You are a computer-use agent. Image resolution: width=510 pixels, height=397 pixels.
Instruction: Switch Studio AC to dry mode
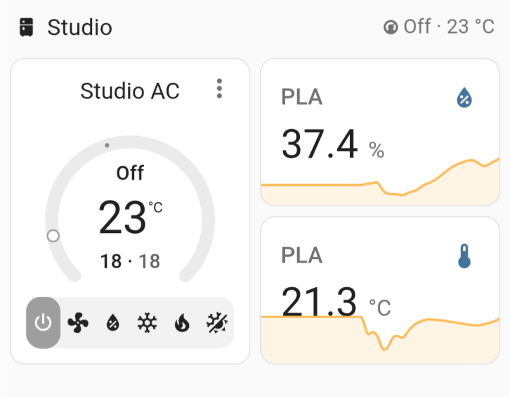click(x=112, y=323)
